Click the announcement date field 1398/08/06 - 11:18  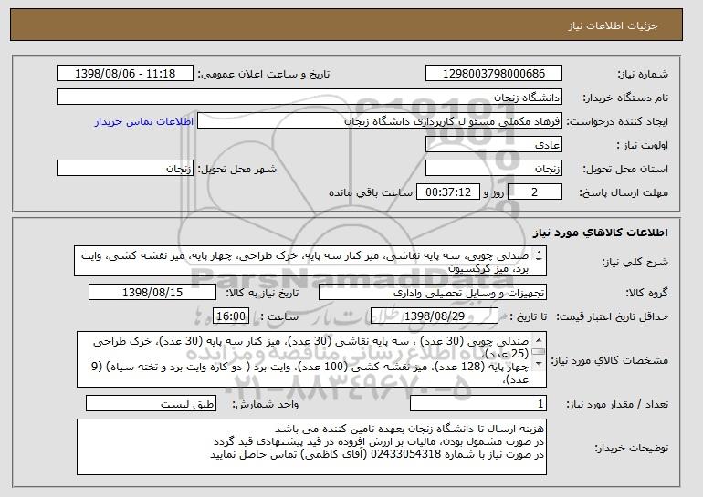pyautogui.click(x=125, y=74)
